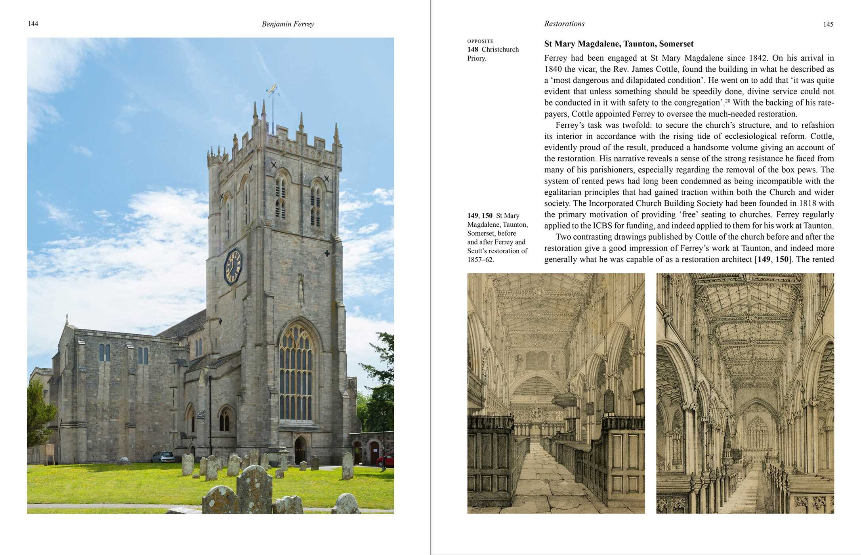
Task: Click the 'Restorations' running header
Action: pyautogui.click(x=564, y=24)
